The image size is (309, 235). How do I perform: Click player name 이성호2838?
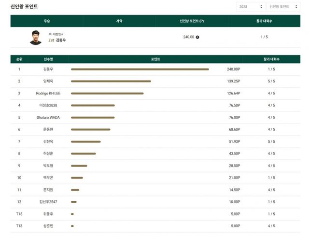pyautogui.click(x=48, y=105)
